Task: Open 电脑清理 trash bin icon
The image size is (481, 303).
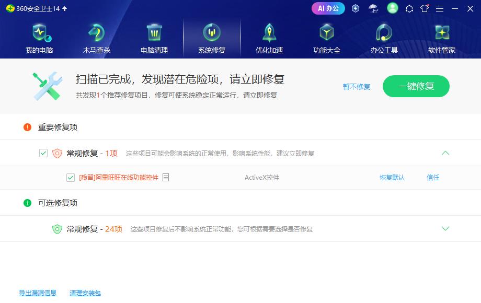Action: [x=154, y=33]
